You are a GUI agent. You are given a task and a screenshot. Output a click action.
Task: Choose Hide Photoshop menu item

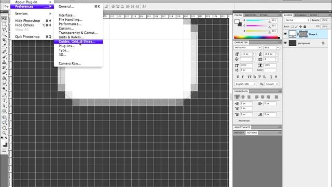pyautogui.click(x=32, y=21)
